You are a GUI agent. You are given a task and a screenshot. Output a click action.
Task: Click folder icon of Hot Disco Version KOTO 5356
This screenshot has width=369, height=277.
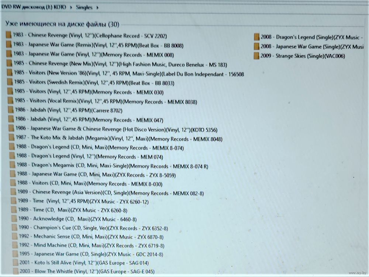pyautogui.click(x=11, y=128)
